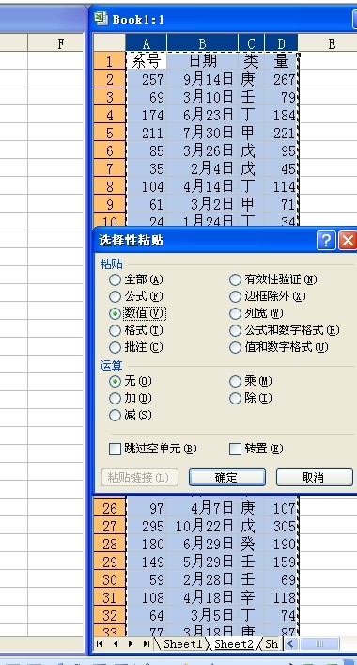Click the cell with value 159

pos(281,562)
